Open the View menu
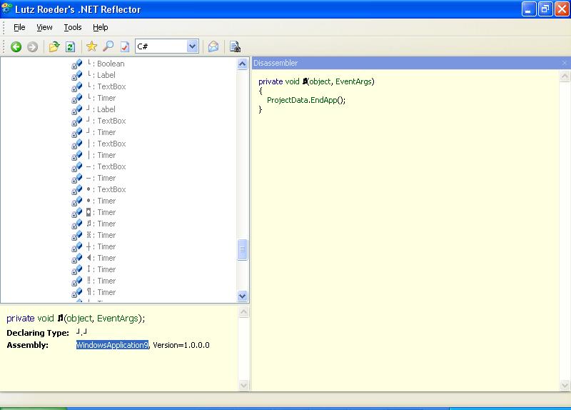The height and width of the screenshot is (410, 571). pyautogui.click(x=44, y=27)
